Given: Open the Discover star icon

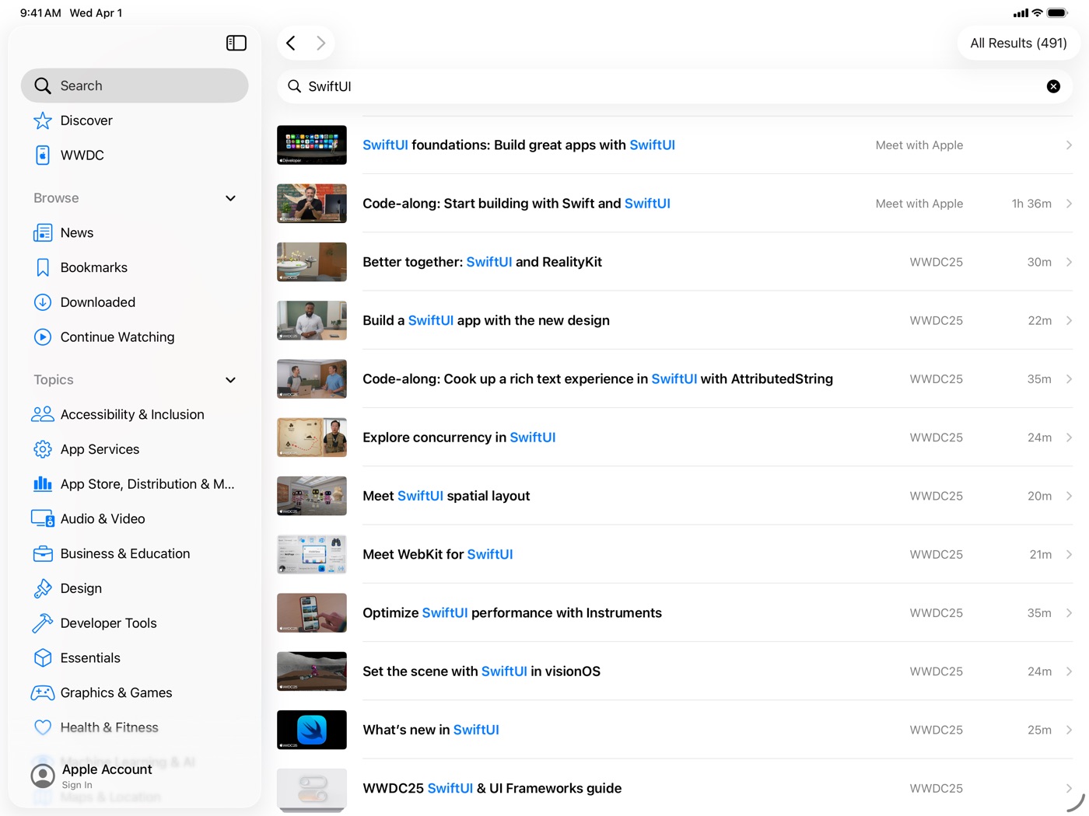Looking at the screenshot, I should click(43, 120).
